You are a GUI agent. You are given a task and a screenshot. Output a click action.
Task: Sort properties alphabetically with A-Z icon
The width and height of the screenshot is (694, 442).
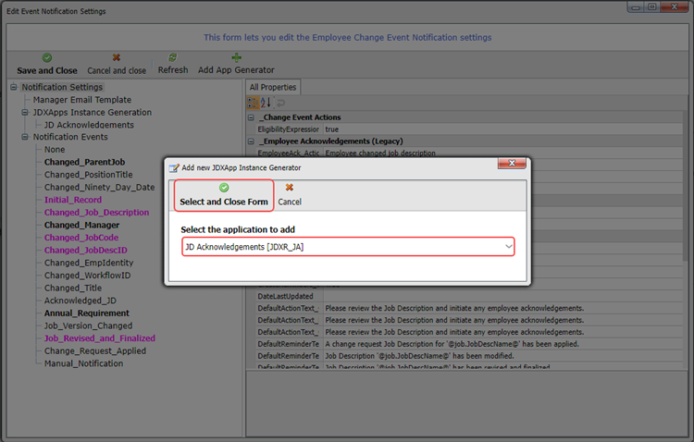(x=266, y=103)
